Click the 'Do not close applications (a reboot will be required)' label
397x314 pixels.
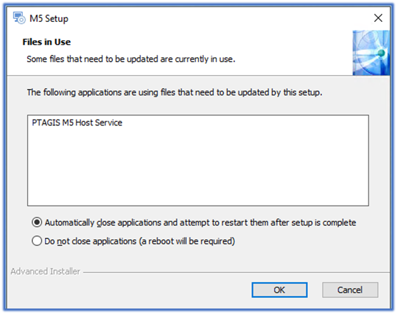140,241
